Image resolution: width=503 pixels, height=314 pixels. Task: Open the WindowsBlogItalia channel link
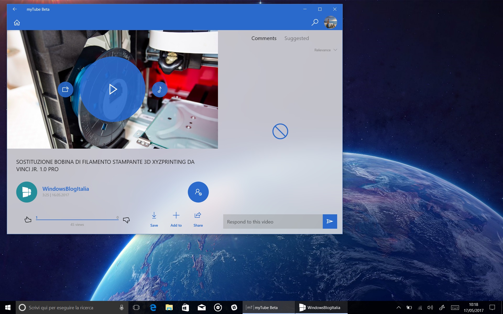[x=65, y=189]
